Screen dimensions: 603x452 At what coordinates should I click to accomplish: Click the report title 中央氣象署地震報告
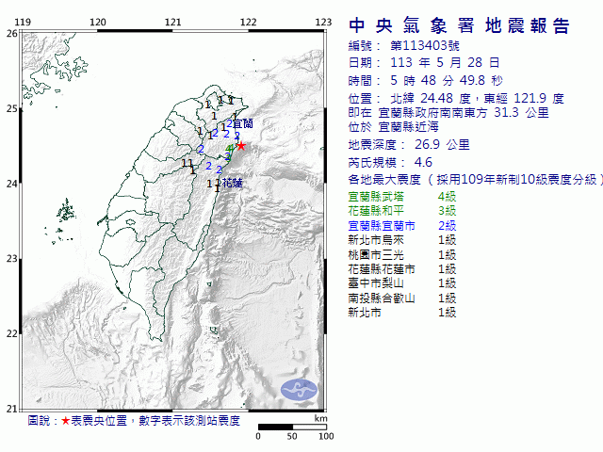[459, 25]
